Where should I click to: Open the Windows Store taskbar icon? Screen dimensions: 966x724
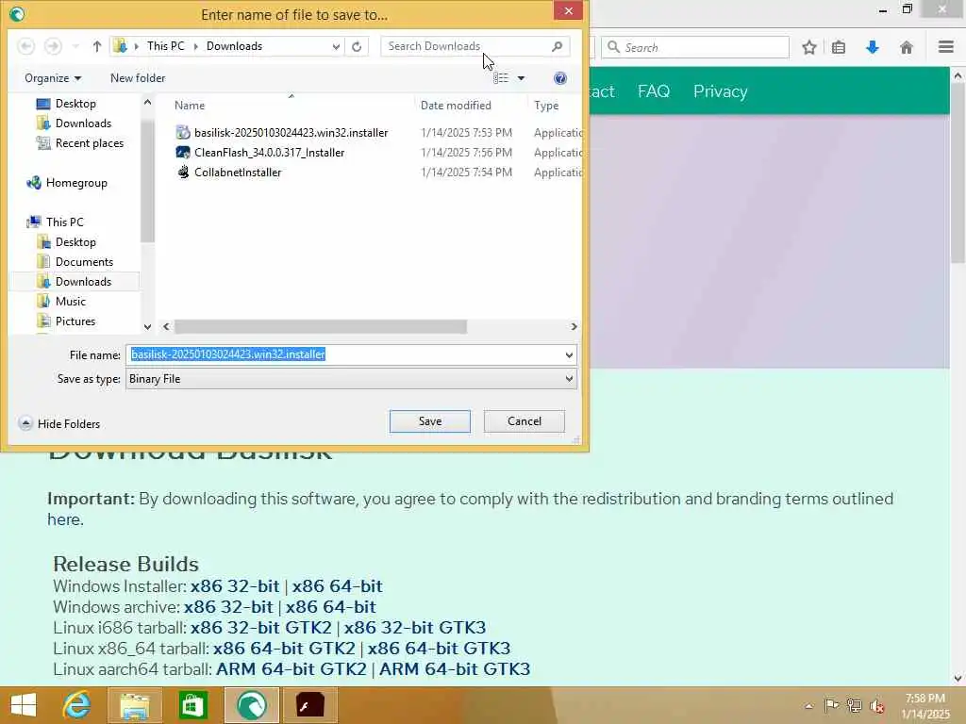[192, 705]
